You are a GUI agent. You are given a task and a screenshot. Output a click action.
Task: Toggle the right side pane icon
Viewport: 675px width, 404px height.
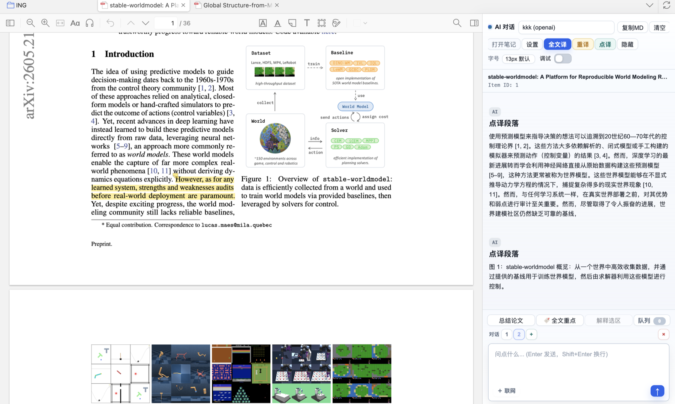click(x=474, y=23)
